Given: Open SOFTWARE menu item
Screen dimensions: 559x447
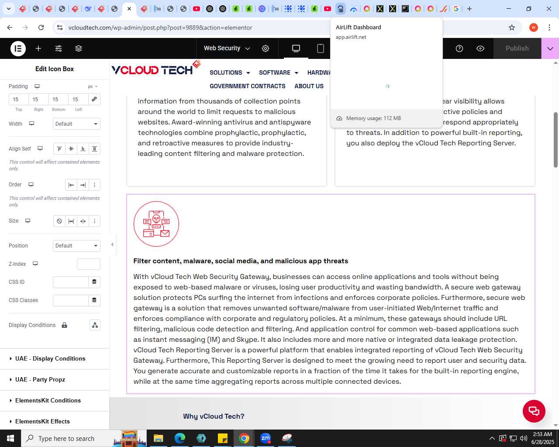Looking at the screenshot, I should point(279,73).
